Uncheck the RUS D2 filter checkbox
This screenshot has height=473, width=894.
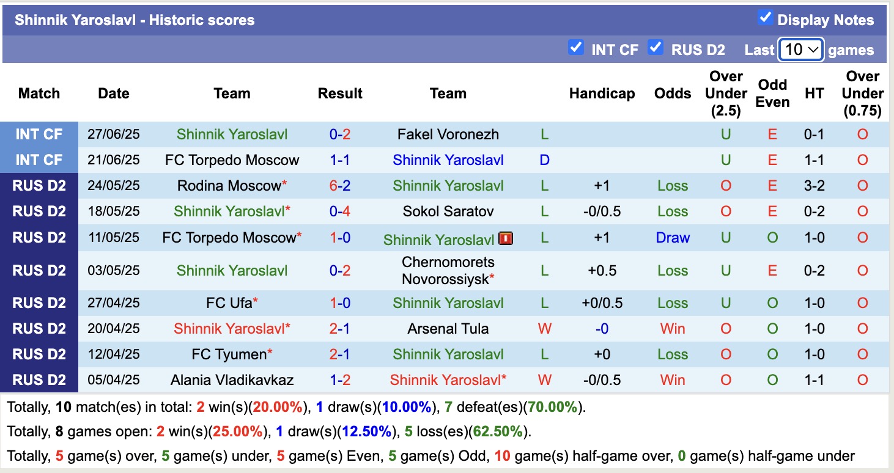point(656,48)
